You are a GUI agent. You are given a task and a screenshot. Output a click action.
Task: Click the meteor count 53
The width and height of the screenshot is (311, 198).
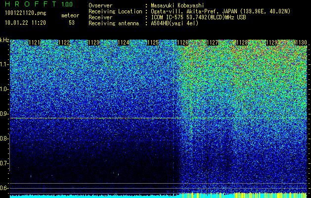tap(72, 23)
